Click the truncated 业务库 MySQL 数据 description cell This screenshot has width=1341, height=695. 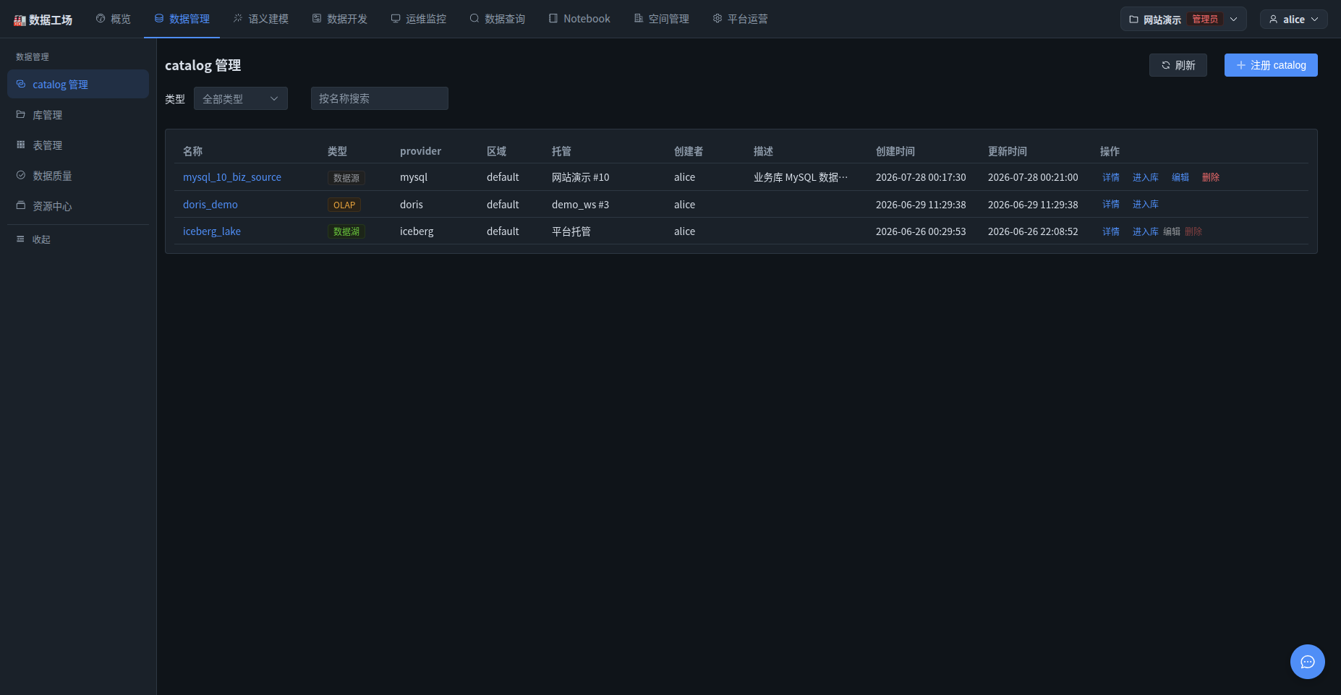(801, 177)
